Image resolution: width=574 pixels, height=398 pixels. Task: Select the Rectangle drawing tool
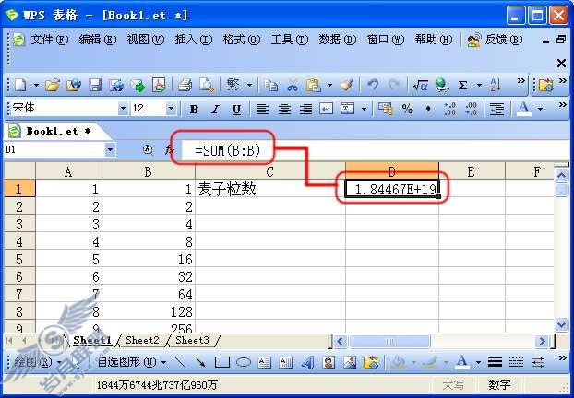coord(222,362)
